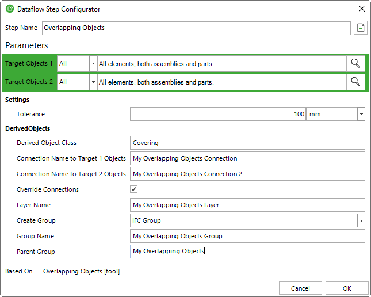Click the 'Target Objects 1' label
This screenshot has width=371, height=297.
click(x=29, y=63)
